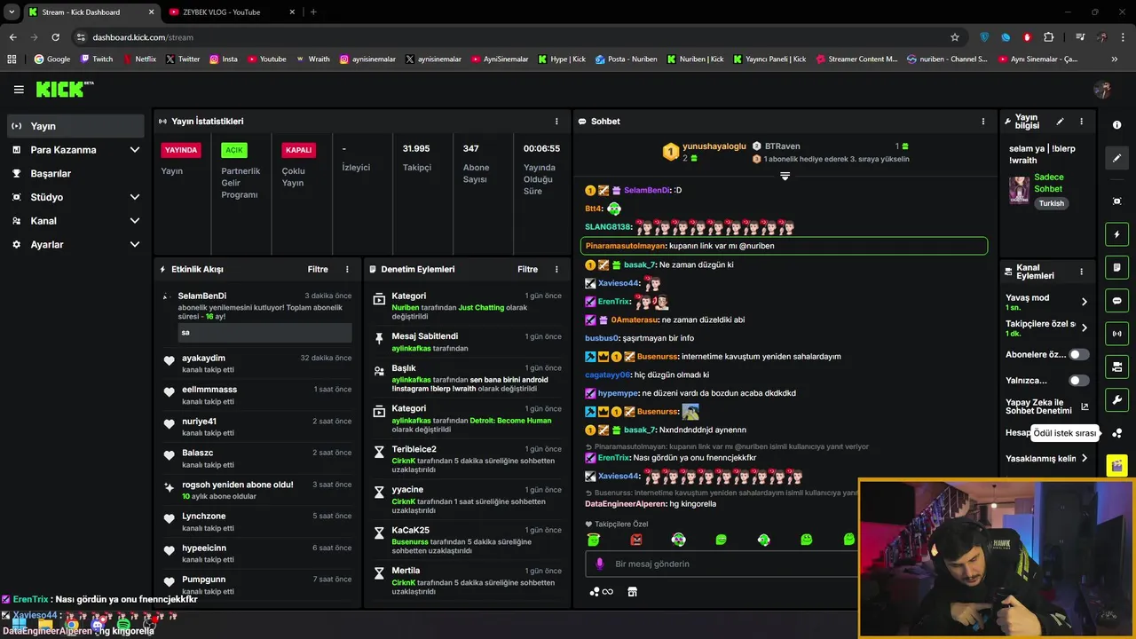The height and width of the screenshot is (639, 1136).
Task: Open the Filtre button in Etkinlik Akışı
Action: pyautogui.click(x=318, y=269)
